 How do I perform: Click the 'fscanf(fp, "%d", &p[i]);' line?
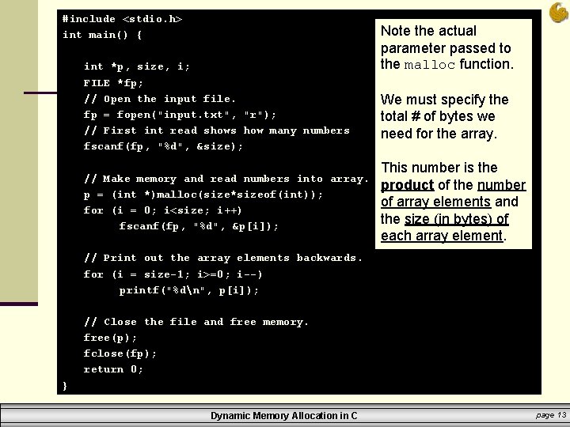point(199,227)
